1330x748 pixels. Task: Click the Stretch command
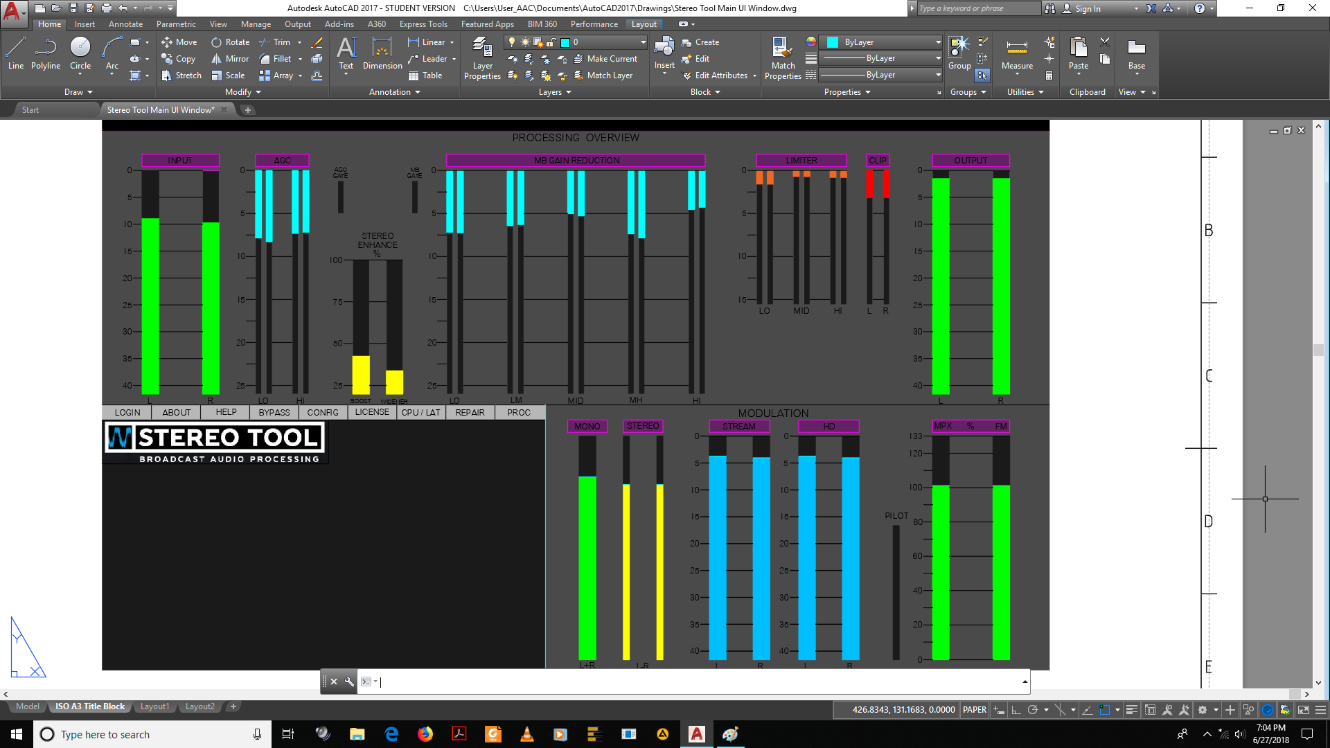point(181,75)
